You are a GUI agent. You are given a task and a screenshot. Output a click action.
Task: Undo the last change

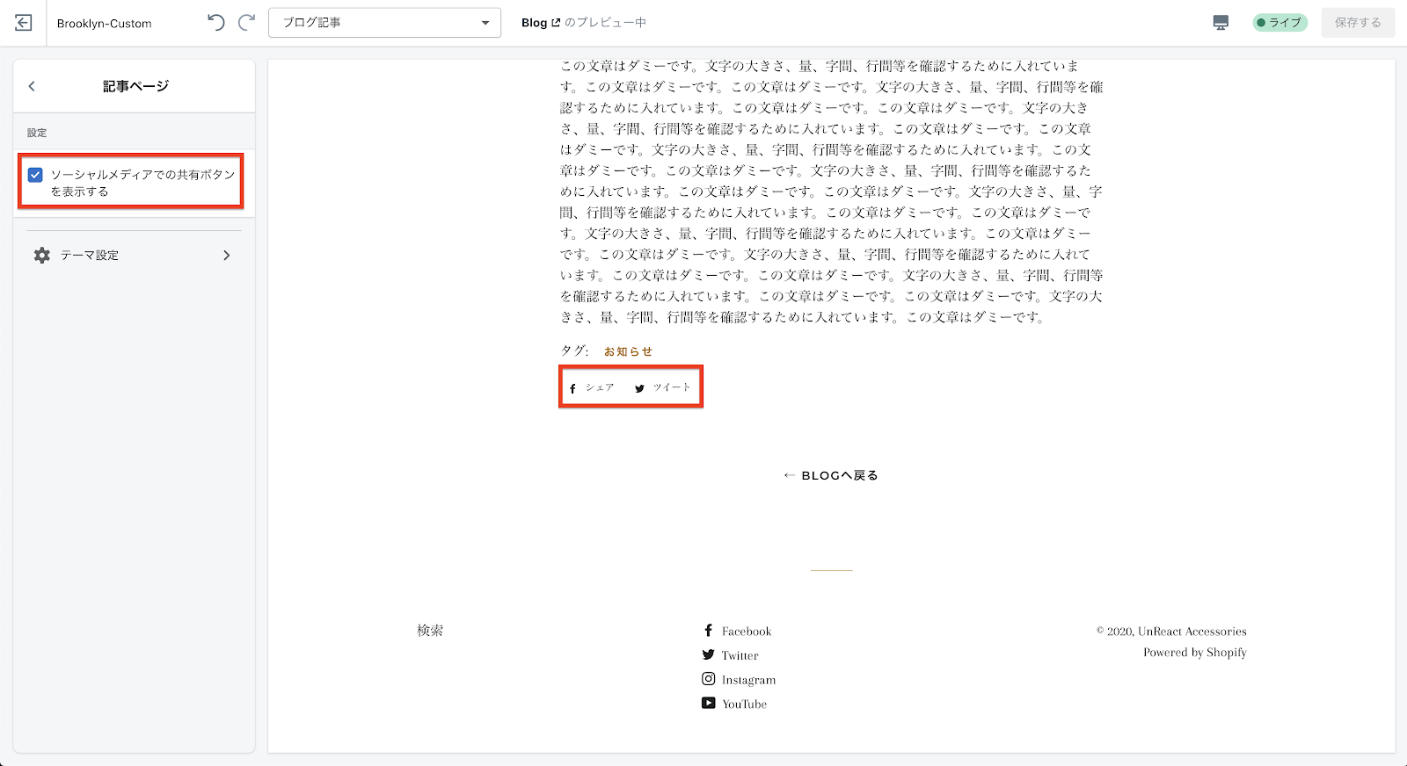[215, 23]
